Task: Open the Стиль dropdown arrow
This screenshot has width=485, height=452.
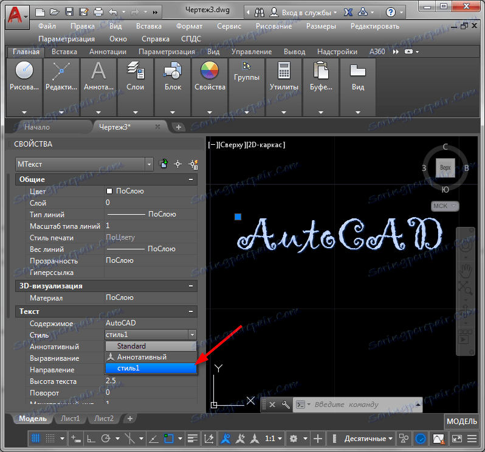Action: (192, 335)
